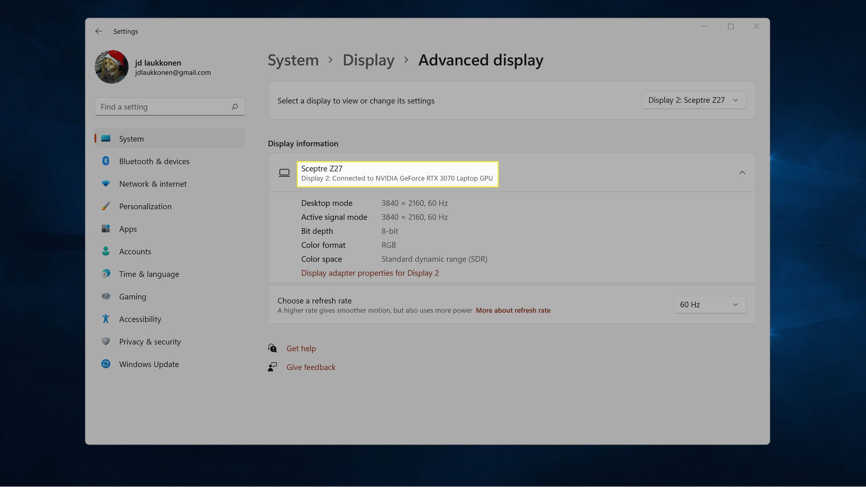Click the Advanced display page title
This screenshot has height=487, width=866.
click(x=481, y=60)
